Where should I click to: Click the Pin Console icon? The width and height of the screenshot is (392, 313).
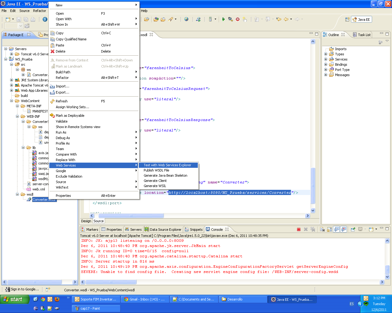(353, 229)
